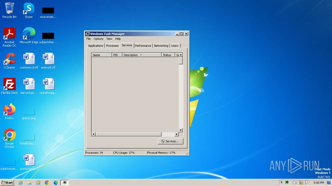Image resolution: width=332 pixels, height=186 pixels.
Task: Switch to the Networking tab
Action: 161,46
